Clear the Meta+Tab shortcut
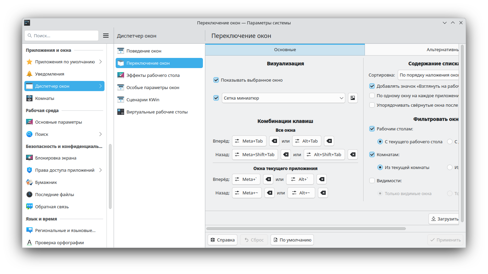This screenshot has width=488, height=274. point(274,141)
